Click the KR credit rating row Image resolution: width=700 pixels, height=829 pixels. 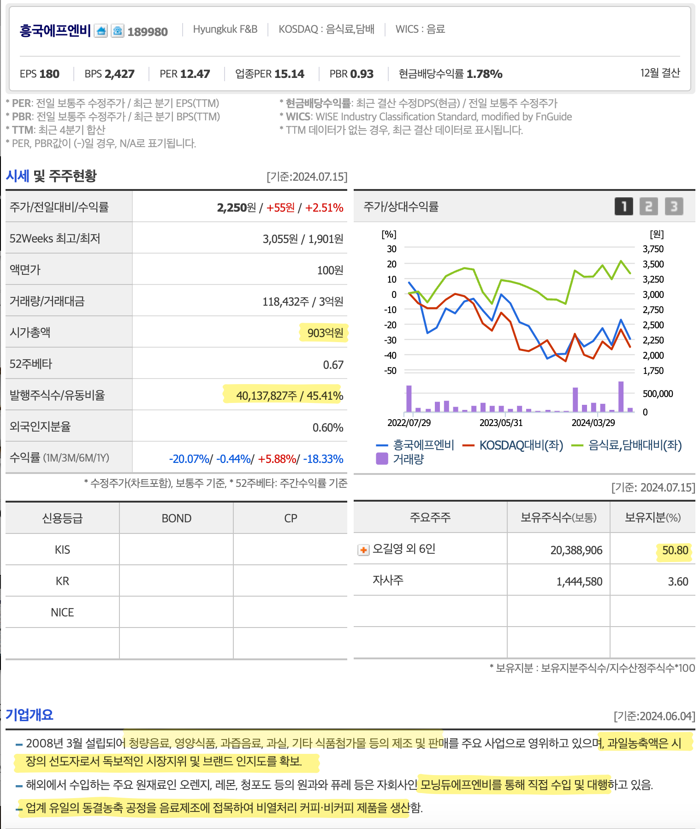[x=176, y=581]
